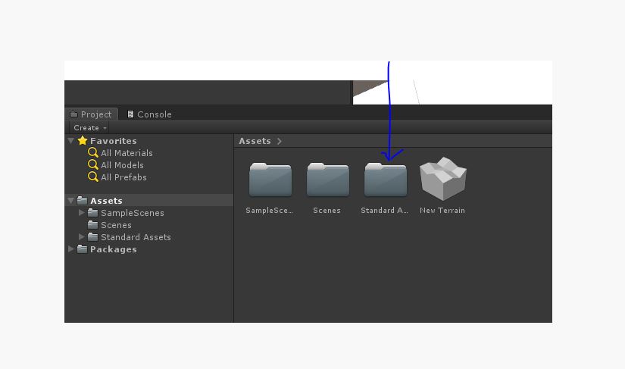Select the Assets root in tree

pyautogui.click(x=106, y=201)
